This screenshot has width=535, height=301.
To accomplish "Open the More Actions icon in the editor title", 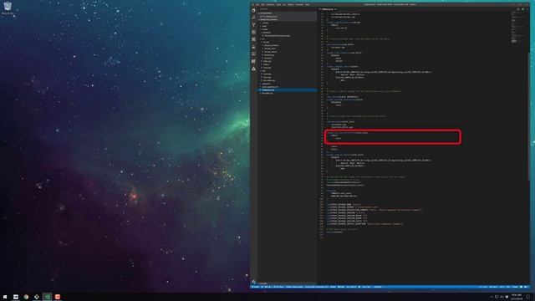I will [x=527, y=9].
